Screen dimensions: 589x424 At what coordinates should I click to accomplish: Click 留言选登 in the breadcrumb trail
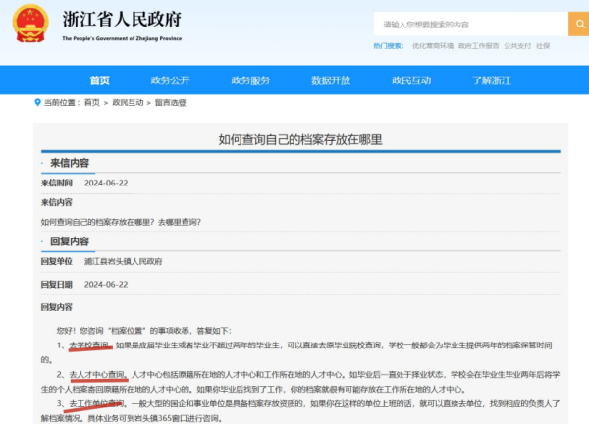(x=170, y=102)
